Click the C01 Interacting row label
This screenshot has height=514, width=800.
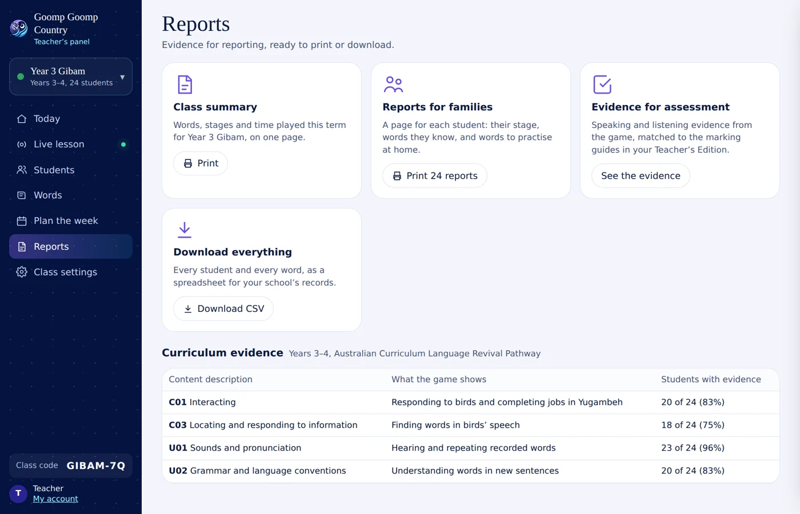(x=202, y=402)
